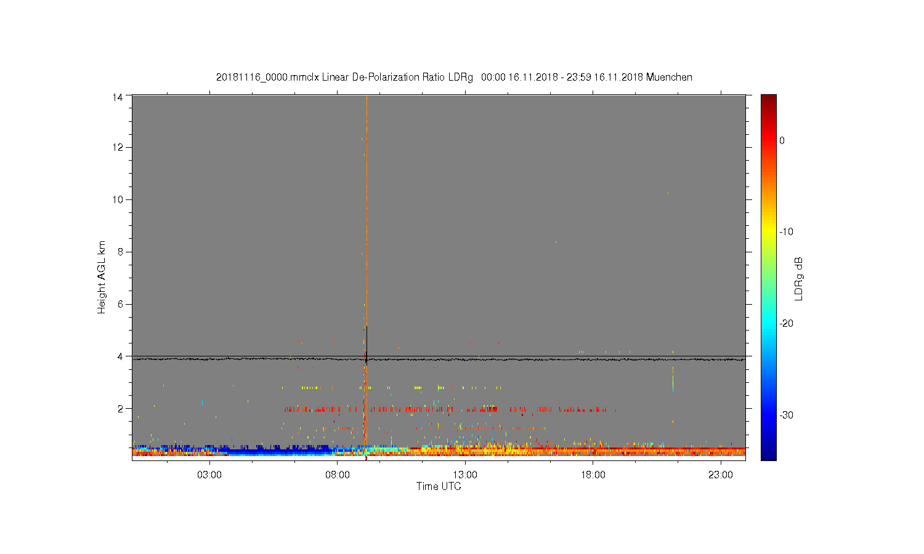Click the 23:00 time tick label
924x554 pixels.
(x=721, y=475)
